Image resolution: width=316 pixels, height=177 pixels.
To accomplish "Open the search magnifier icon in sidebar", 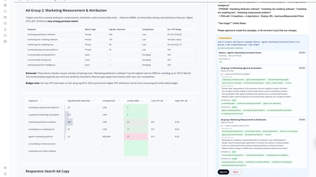I will pyautogui.click(x=5, y=11).
